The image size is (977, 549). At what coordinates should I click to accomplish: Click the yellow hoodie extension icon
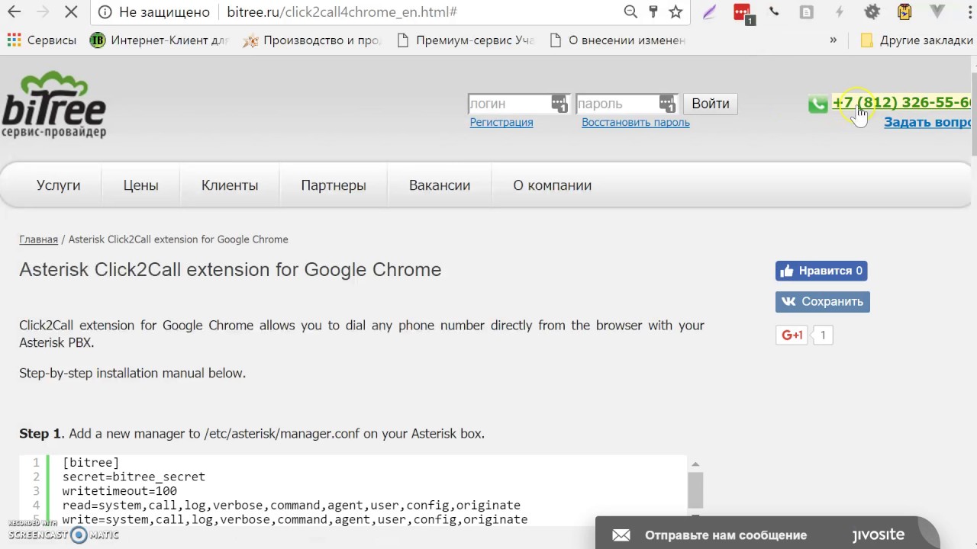point(904,11)
